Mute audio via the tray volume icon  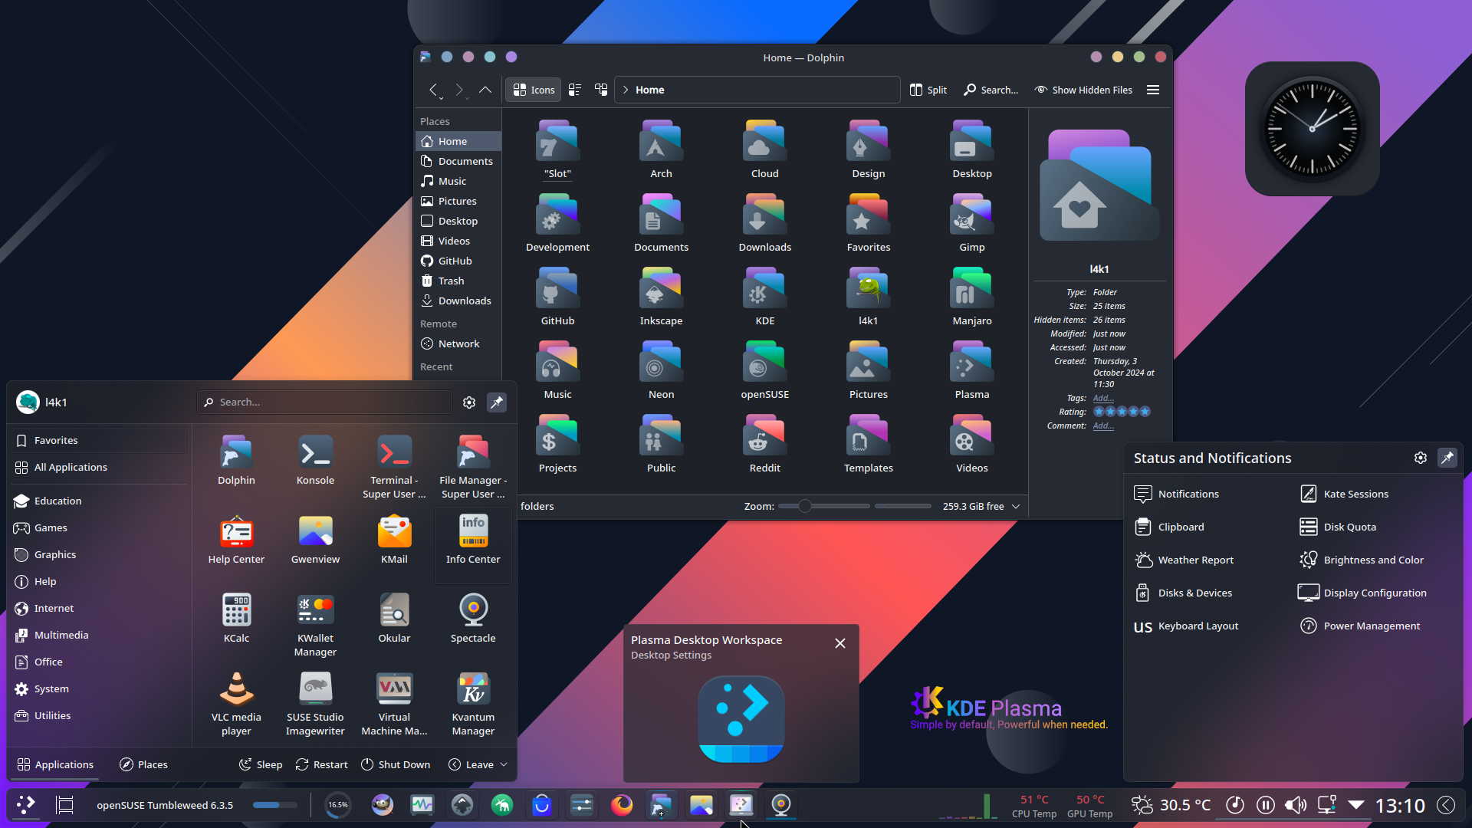coord(1296,805)
